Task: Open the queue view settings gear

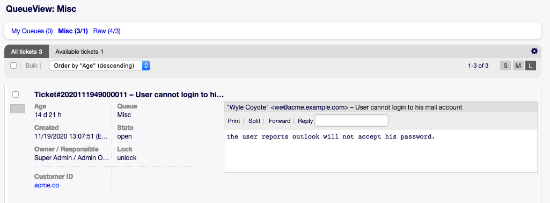Action: 534,51
